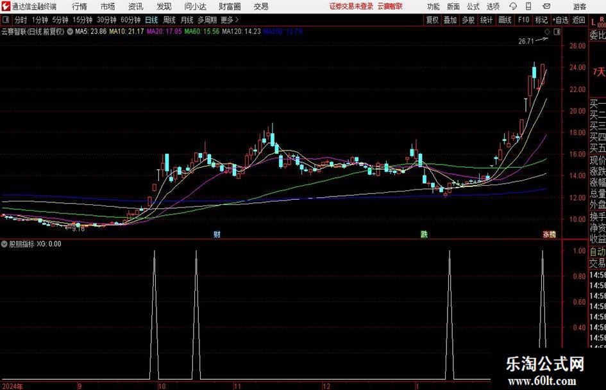Open the 多周期 multi-period tab

point(207,20)
